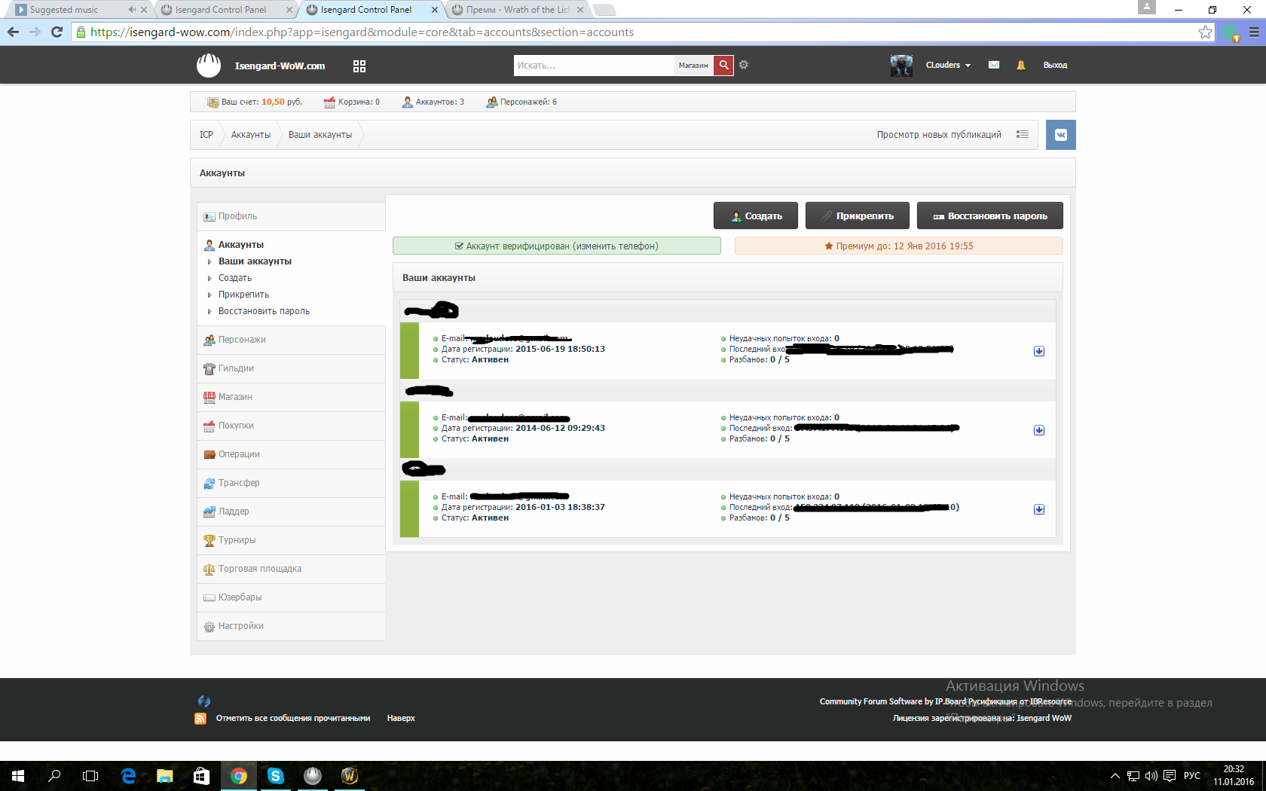Click the RSS feed icon in footer

click(200, 719)
